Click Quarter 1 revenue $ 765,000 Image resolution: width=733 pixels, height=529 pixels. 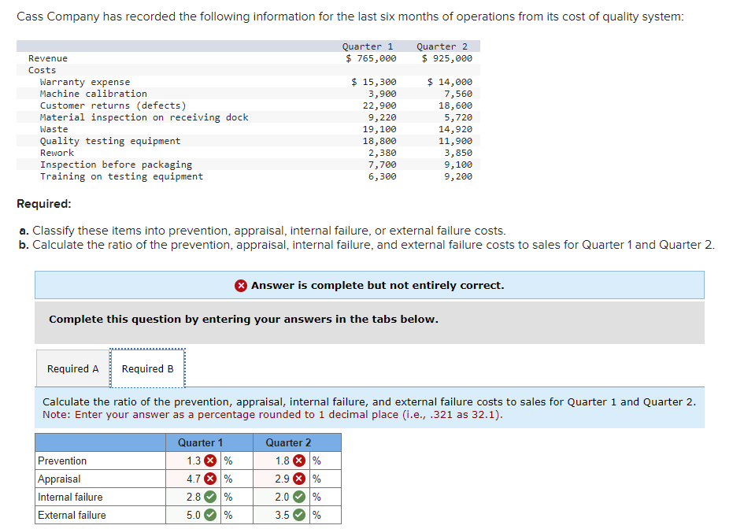[371, 58]
